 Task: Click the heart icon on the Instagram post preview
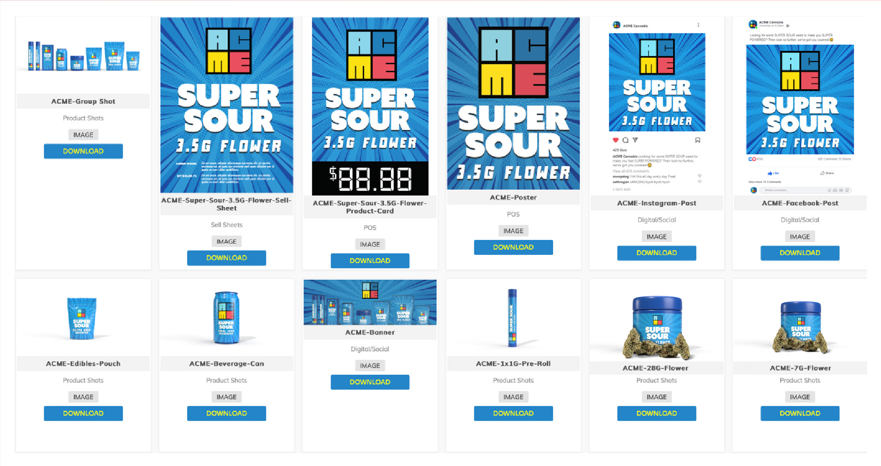615,140
